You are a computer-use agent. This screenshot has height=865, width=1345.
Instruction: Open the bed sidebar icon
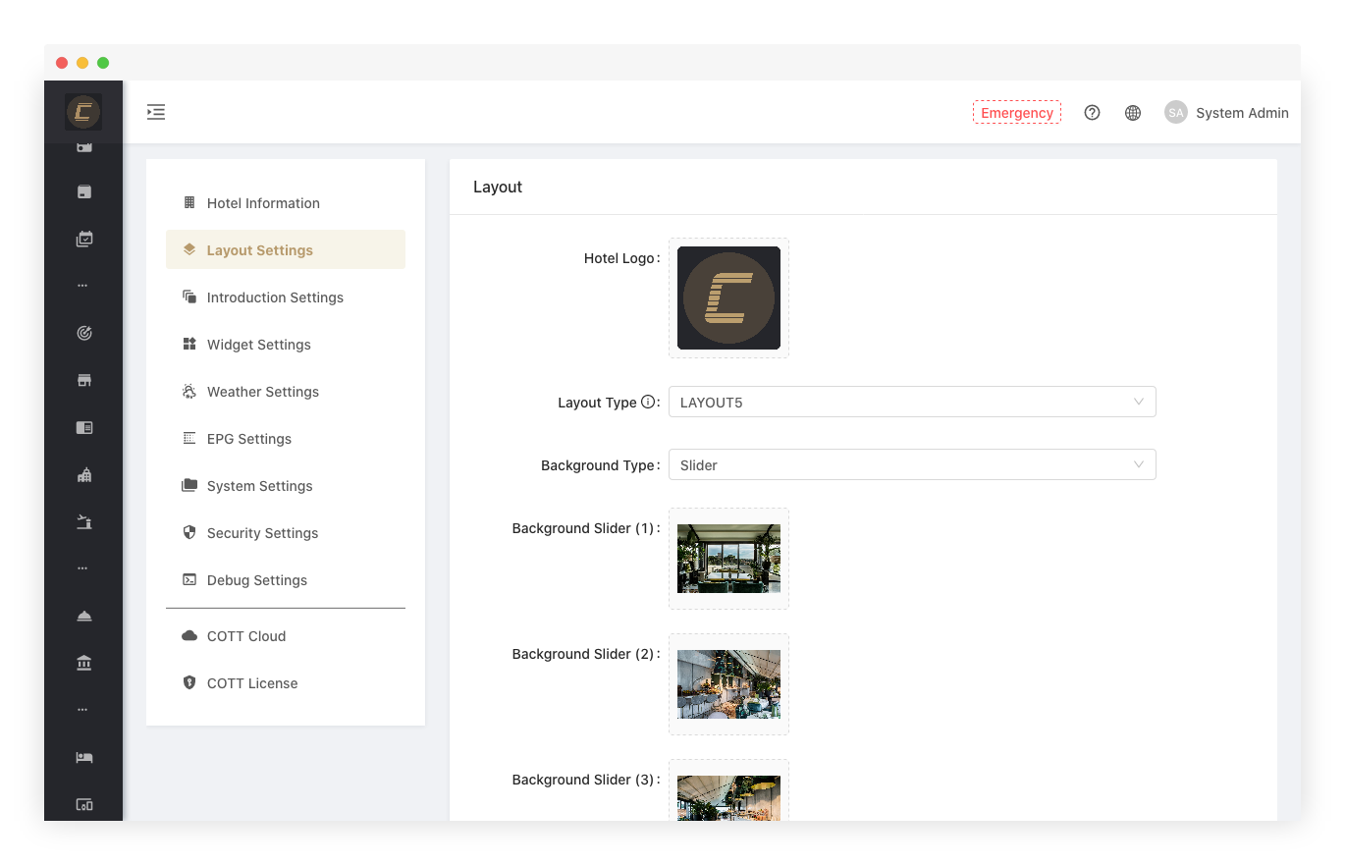coord(84,758)
